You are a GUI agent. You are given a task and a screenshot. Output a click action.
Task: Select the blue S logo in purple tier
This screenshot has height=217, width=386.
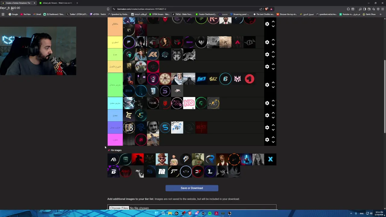(165, 127)
